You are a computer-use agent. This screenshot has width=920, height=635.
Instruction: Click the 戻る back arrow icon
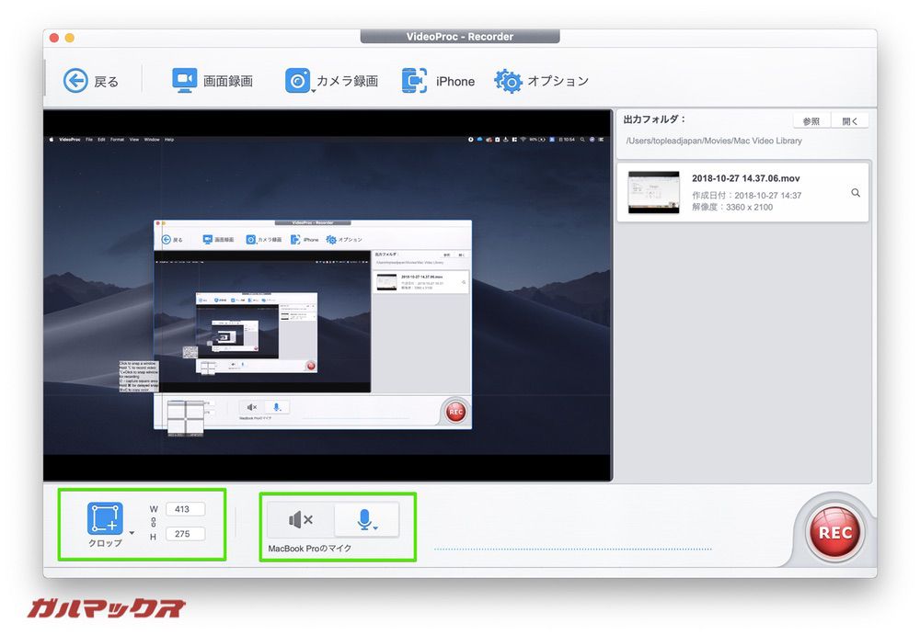point(75,80)
